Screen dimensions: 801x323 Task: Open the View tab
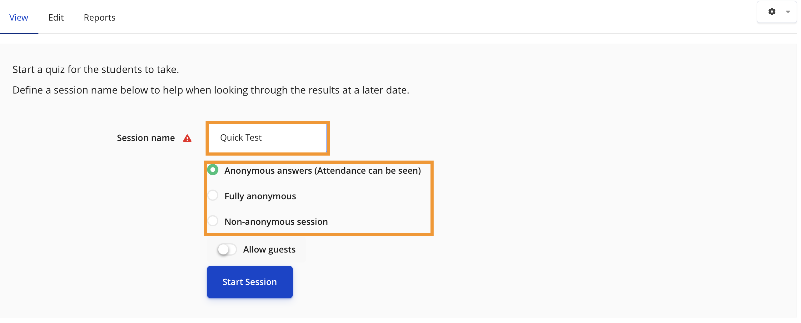[19, 17]
